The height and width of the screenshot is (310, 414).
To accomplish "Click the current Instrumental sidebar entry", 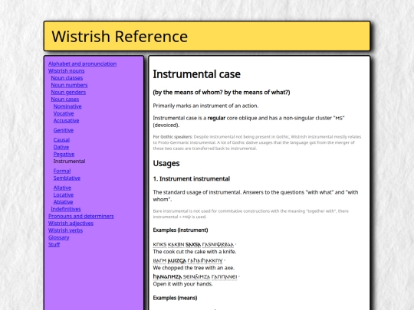I will click(x=69, y=161).
